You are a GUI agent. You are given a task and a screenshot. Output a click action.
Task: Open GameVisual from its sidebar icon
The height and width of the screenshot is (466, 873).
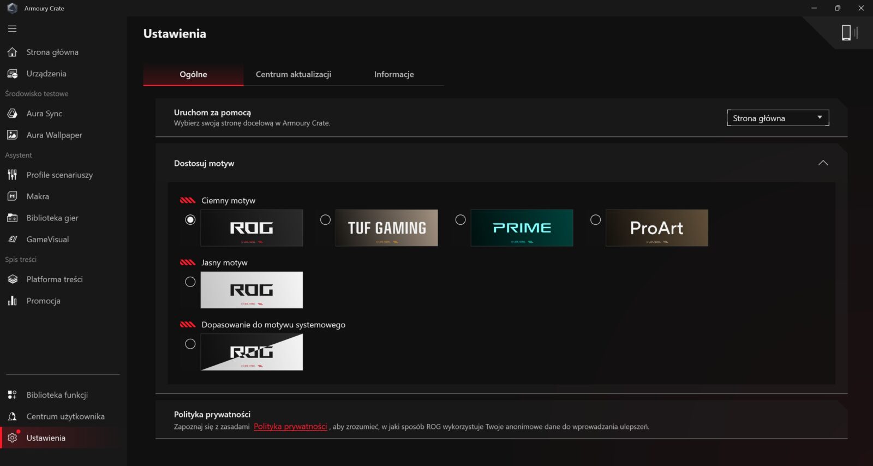[12, 240]
